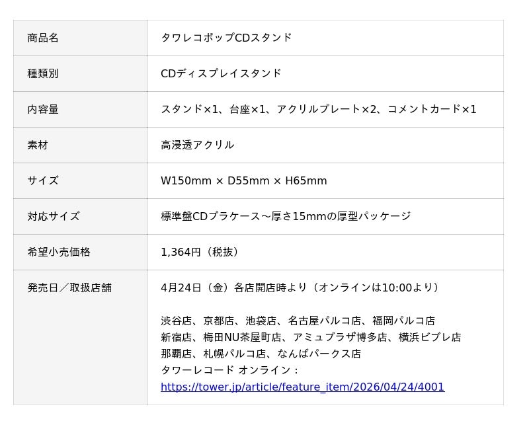Viewport: 529px width, 425px height.
Task: Click the contents text starting with スタンド×1
Action: click(318, 109)
